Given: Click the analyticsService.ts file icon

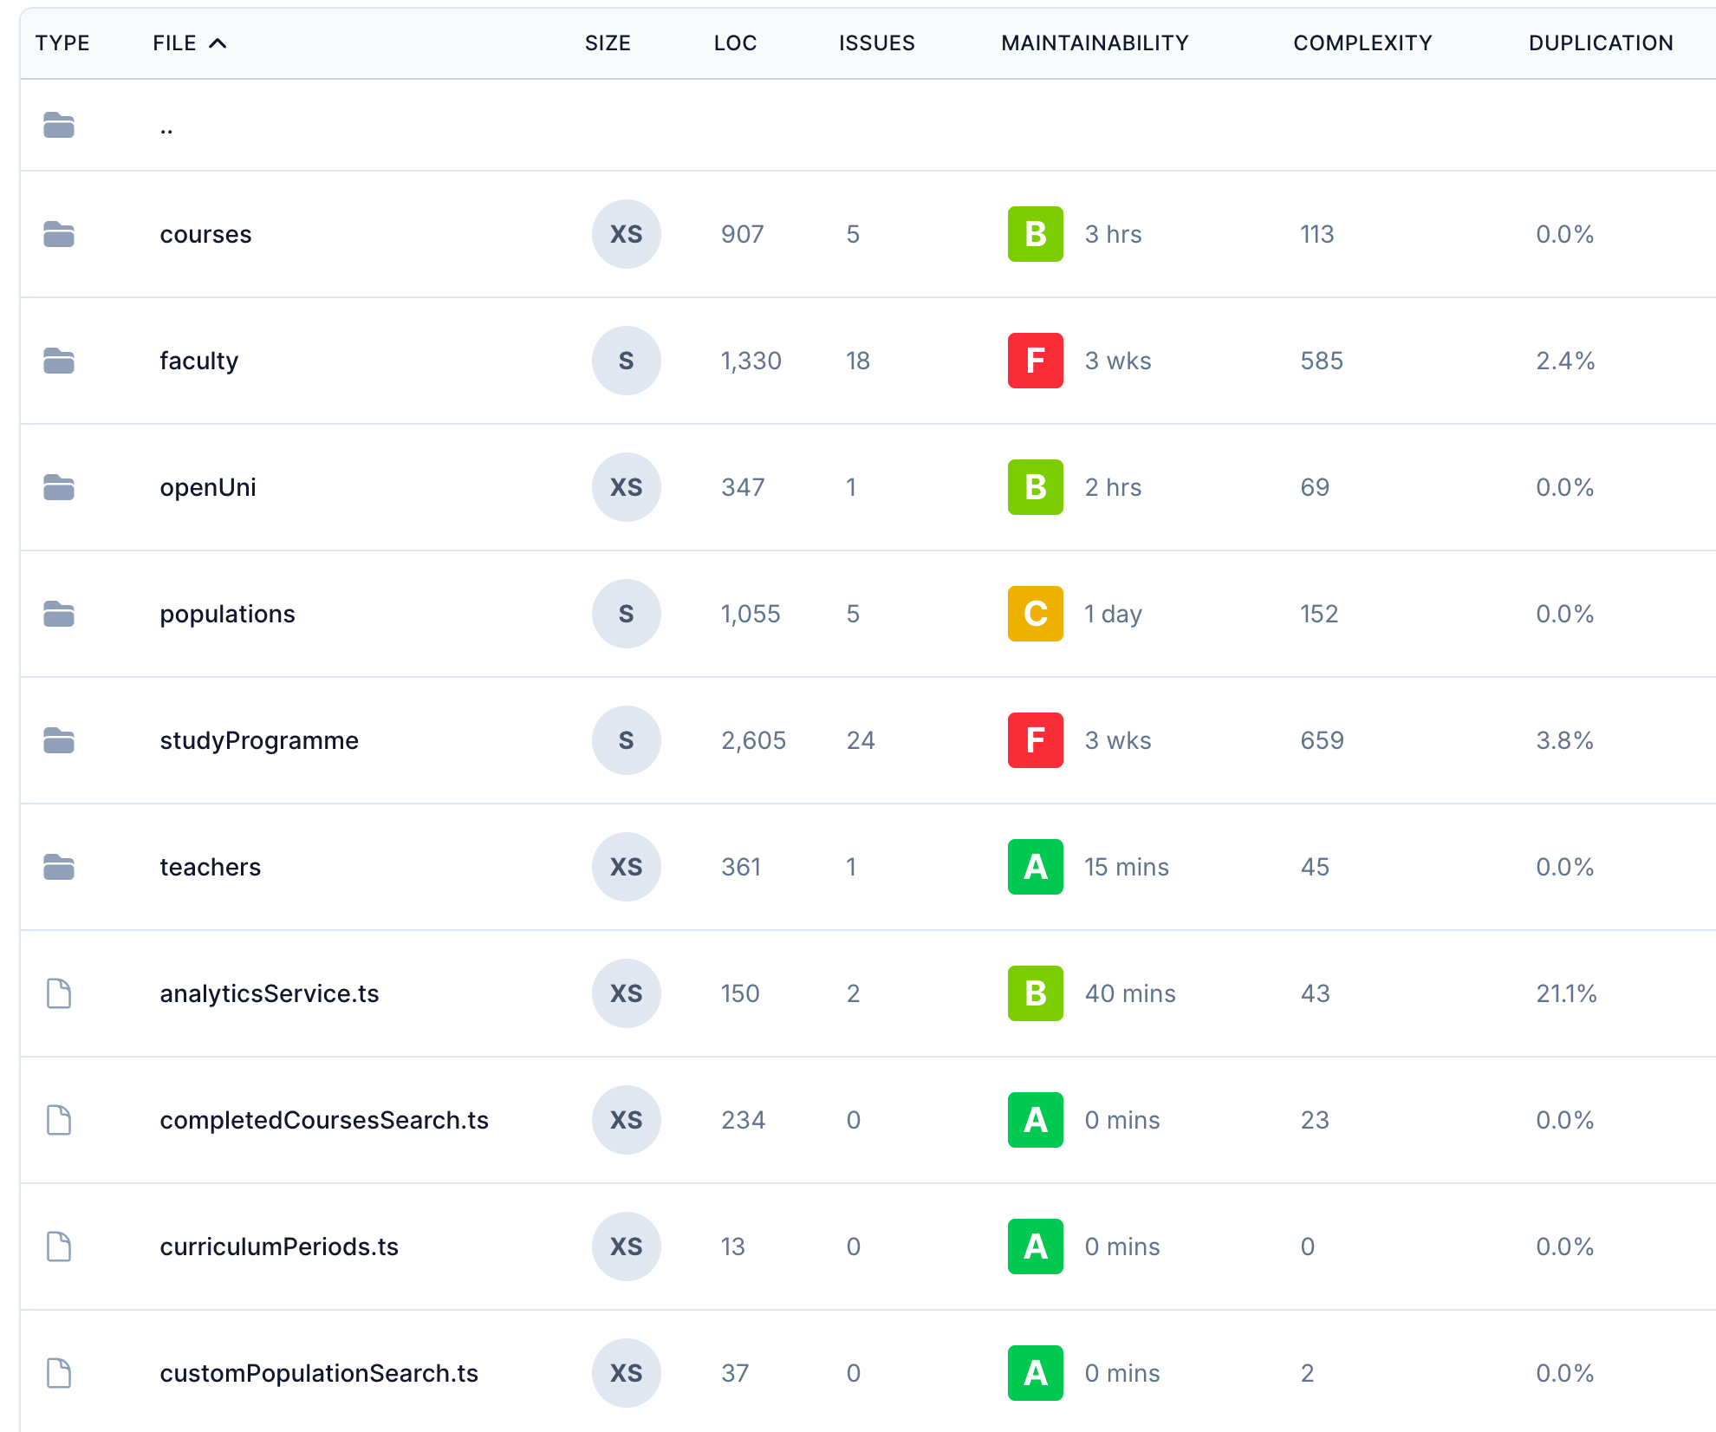Looking at the screenshot, I should pyautogui.click(x=59, y=993).
